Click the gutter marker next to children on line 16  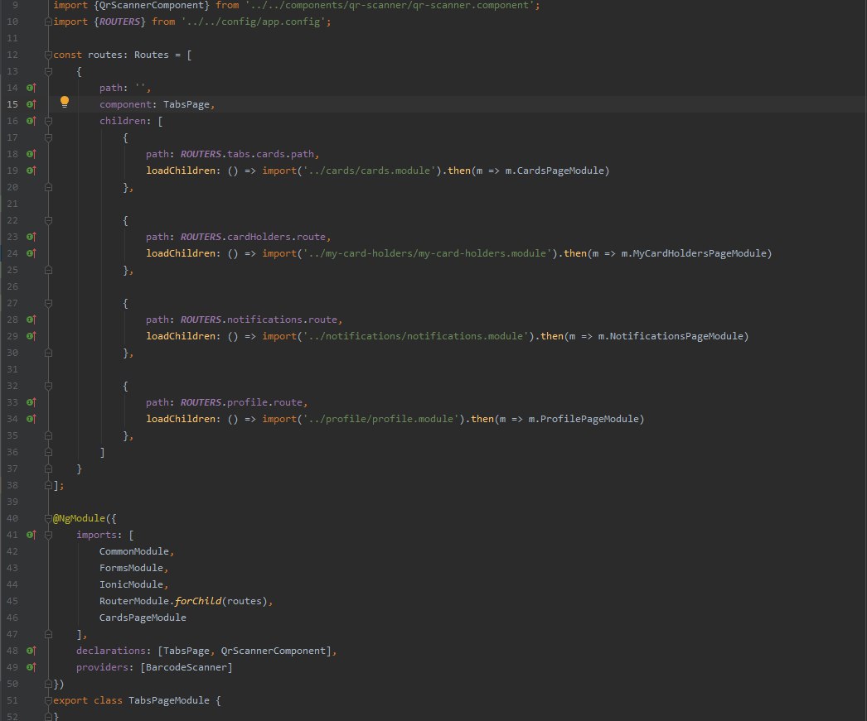coord(31,121)
